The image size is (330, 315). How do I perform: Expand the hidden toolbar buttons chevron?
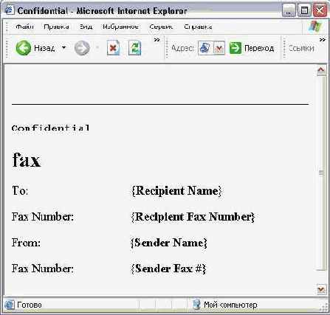pyautogui.click(x=157, y=39)
